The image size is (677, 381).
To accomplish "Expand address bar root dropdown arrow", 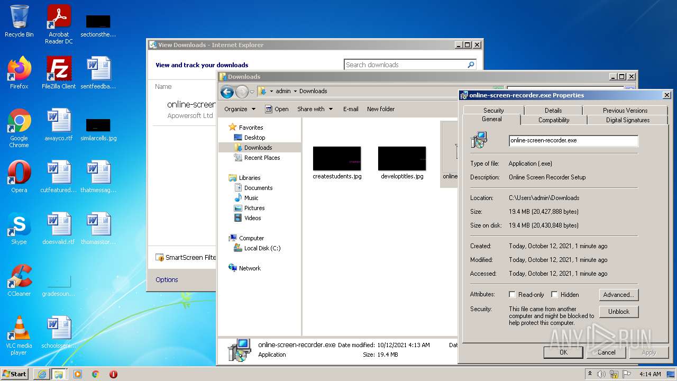I will [x=271, y=91].
